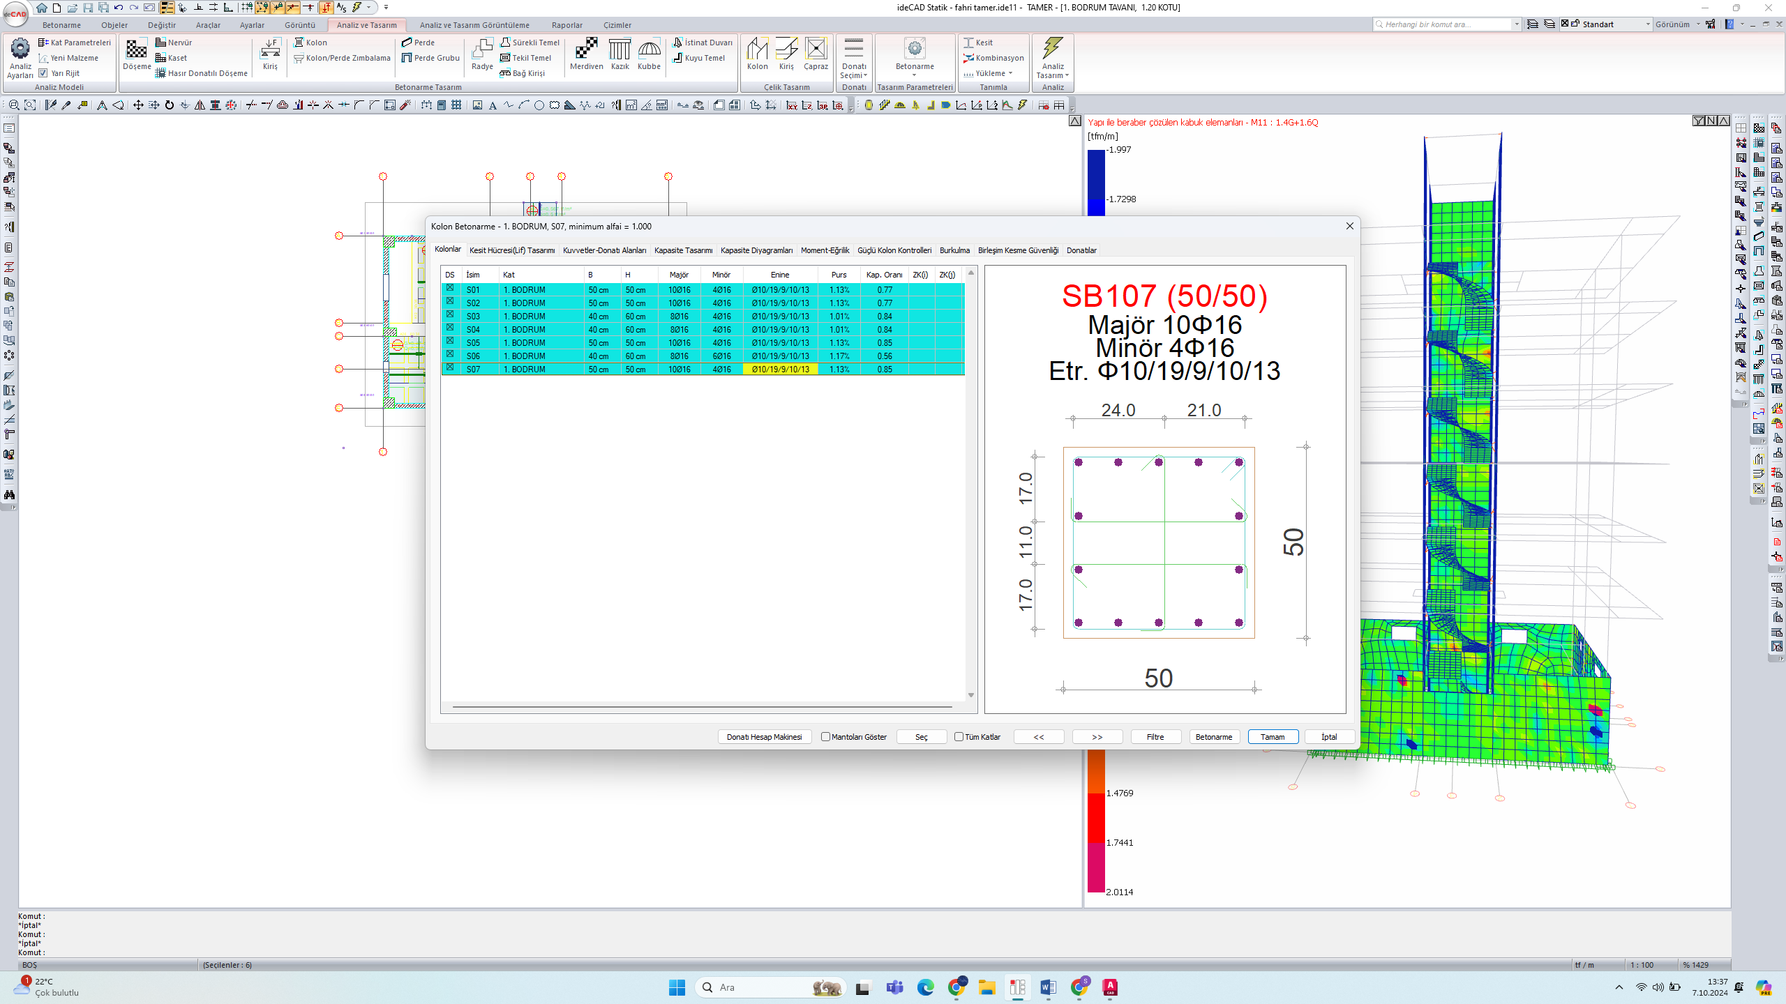
Task: Click the dark blue -1.997 legend swatch
Action: (1096, 174)
